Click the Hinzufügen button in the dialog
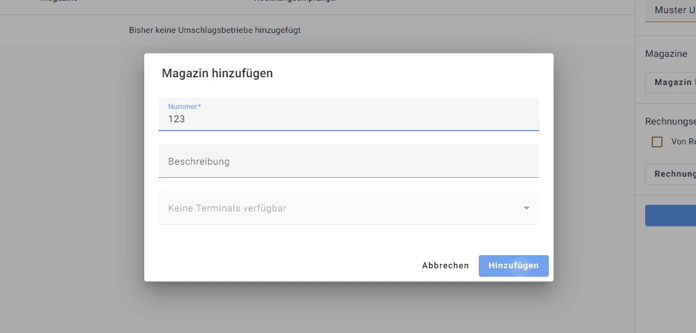The height and width of the screenshot is (333, 696). coord(513,265)
